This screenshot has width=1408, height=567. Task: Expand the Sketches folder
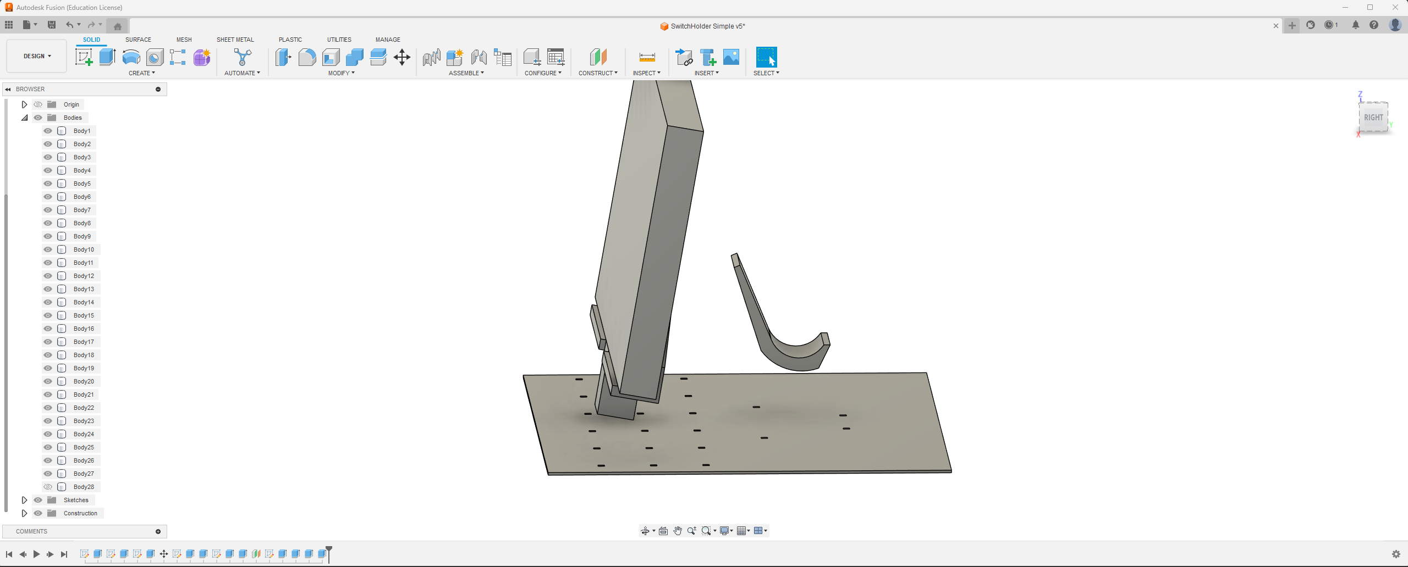click(x=24, y=500)
